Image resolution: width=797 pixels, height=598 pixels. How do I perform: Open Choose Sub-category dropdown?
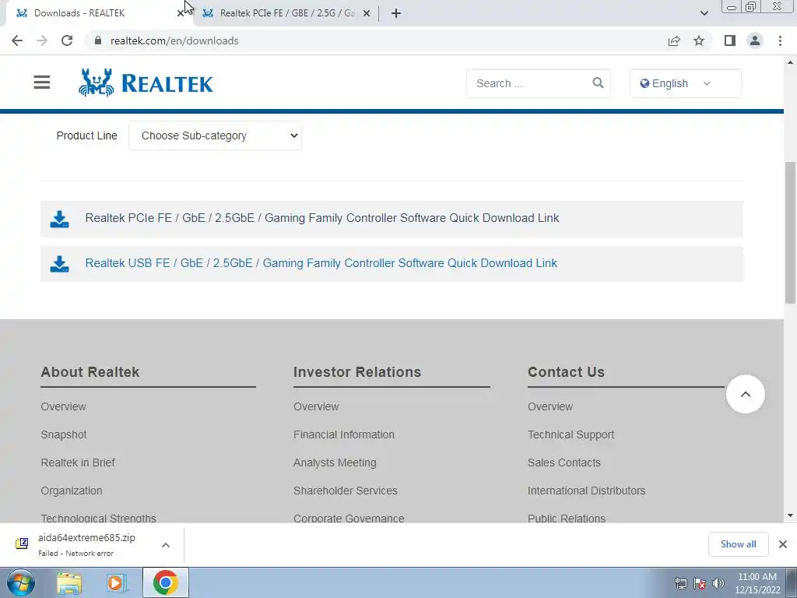coord(215,135)
